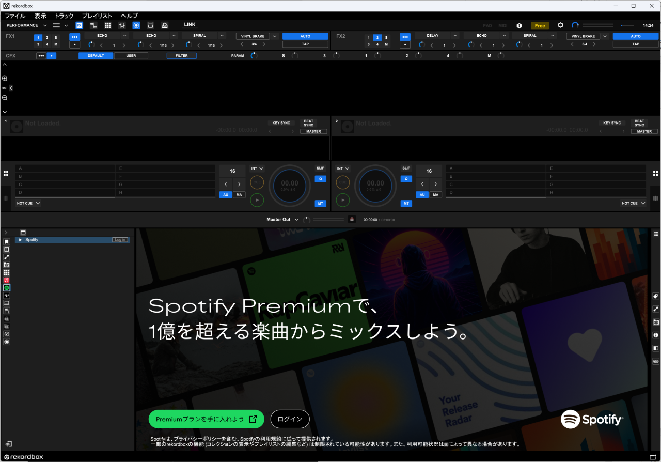Open the mixer panel icon

122,25
